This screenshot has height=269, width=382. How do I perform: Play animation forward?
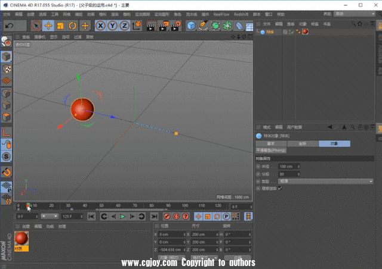pos(122,216)
